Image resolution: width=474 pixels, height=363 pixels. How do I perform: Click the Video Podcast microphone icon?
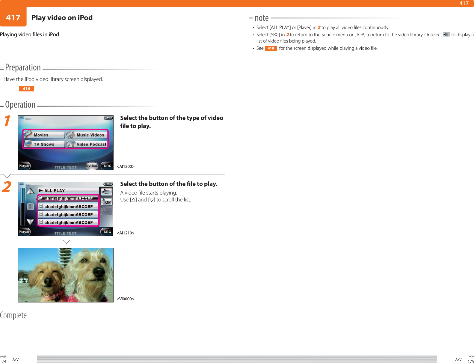point(71,143)
